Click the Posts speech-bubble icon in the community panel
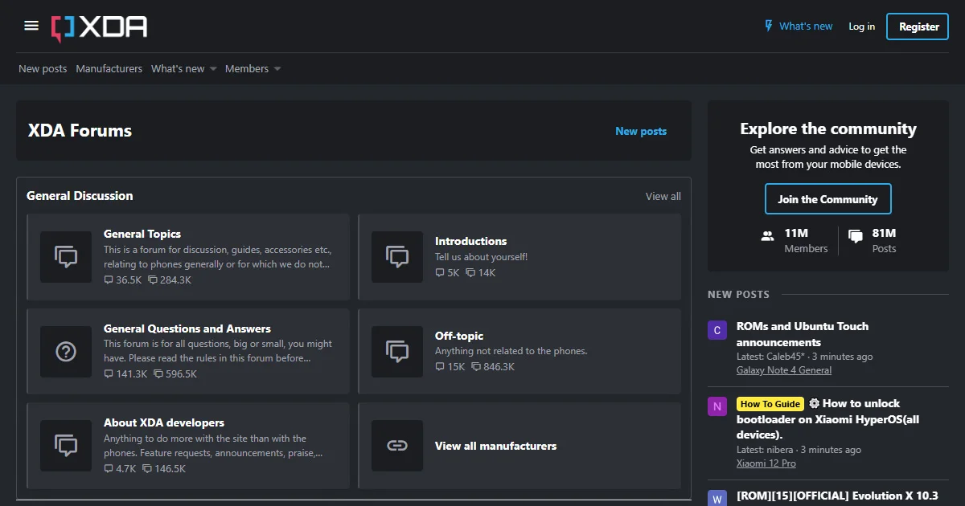This screenshot has width=965, height=506. pos(856,236)
